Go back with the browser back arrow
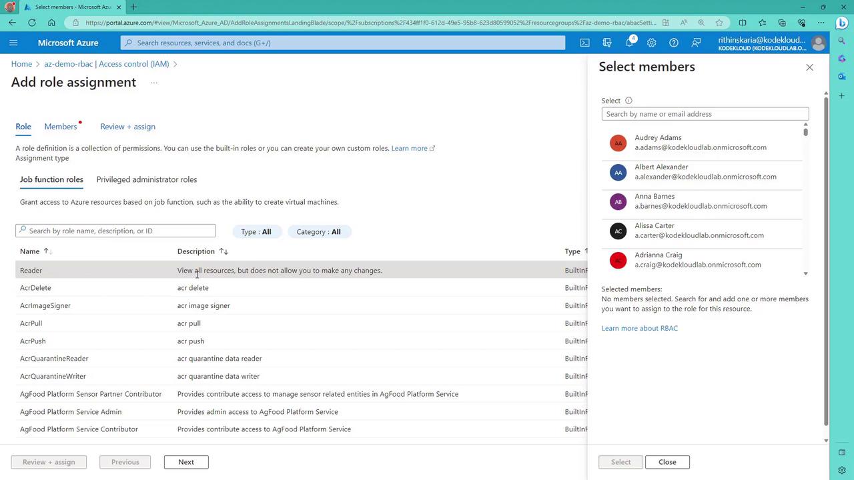 pos(13,23)
